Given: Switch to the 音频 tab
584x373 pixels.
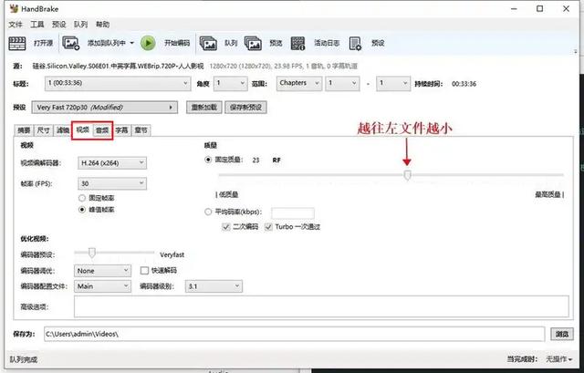Looking at the screenshot, I should pos(102,130).
